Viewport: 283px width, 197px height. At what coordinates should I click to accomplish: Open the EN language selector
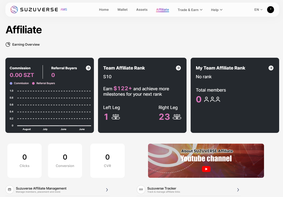pos(258,10)
